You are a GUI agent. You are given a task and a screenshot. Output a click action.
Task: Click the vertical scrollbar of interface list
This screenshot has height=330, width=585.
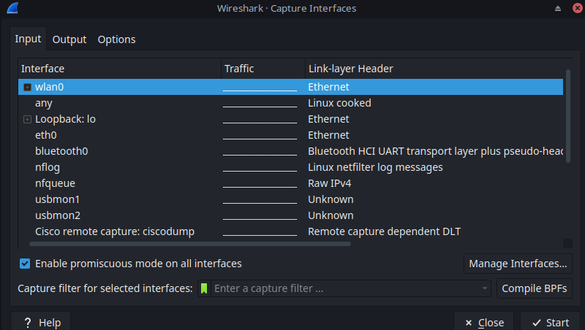tap(568, 116)
